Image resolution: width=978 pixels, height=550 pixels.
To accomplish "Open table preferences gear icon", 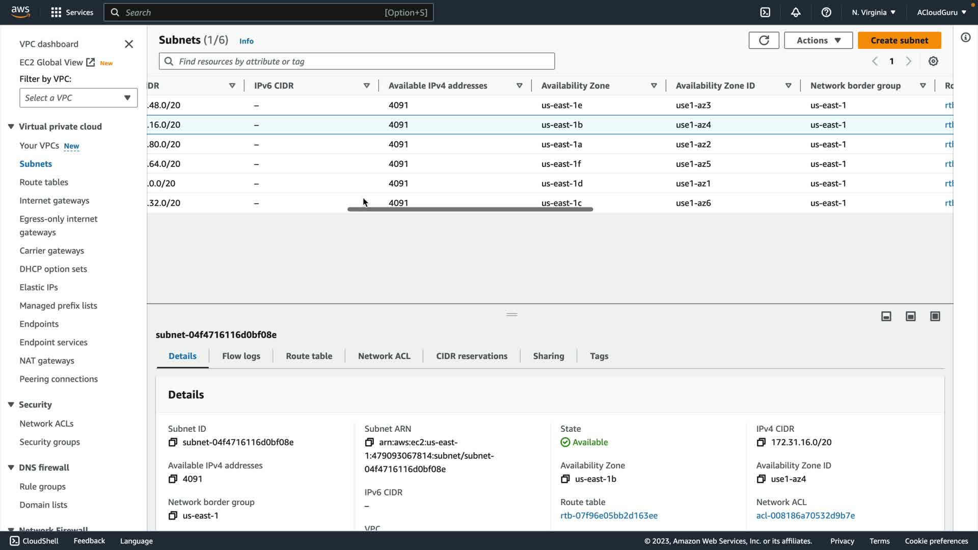I will coord(933,61).
